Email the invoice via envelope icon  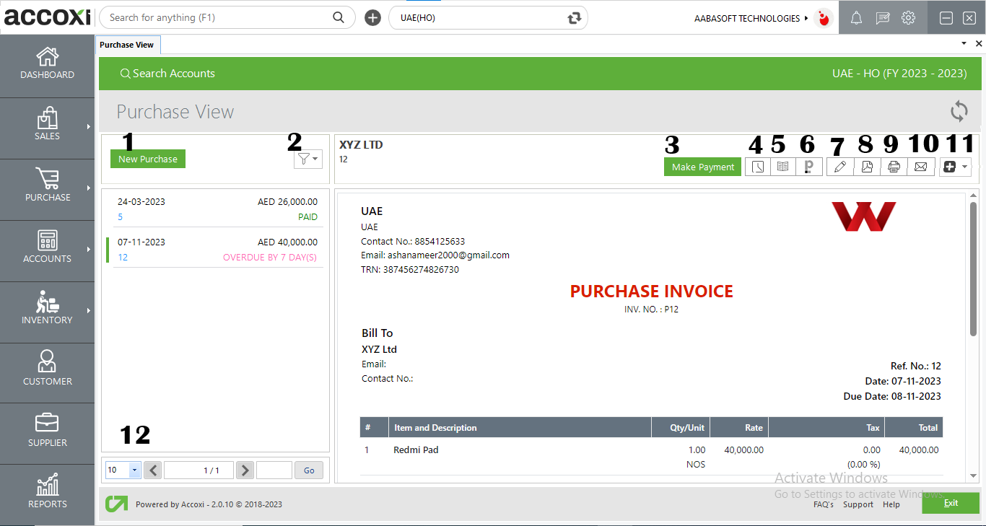click(922, 167)
